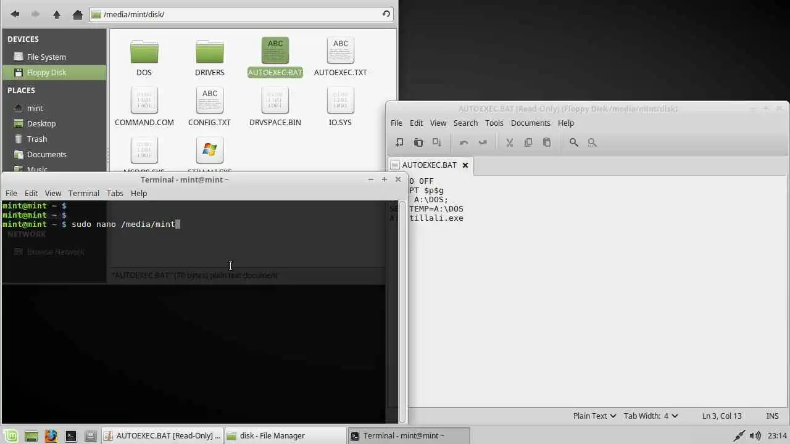The image size is (790, 444).
Task: Open the DOS folder
Action: 144,57
